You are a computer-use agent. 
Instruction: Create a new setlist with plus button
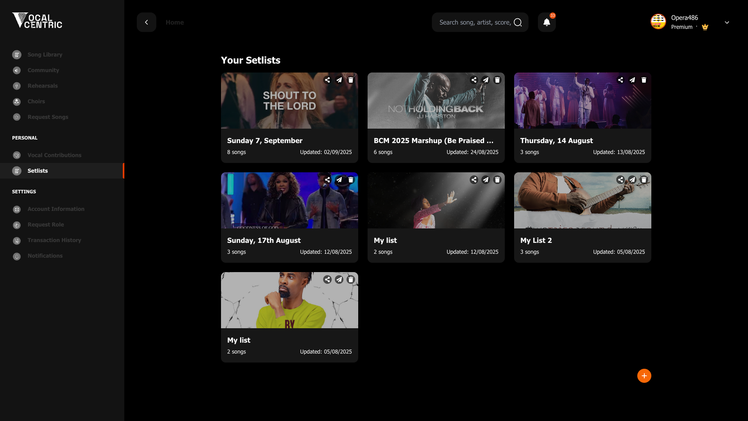click(x=644, y=376)
